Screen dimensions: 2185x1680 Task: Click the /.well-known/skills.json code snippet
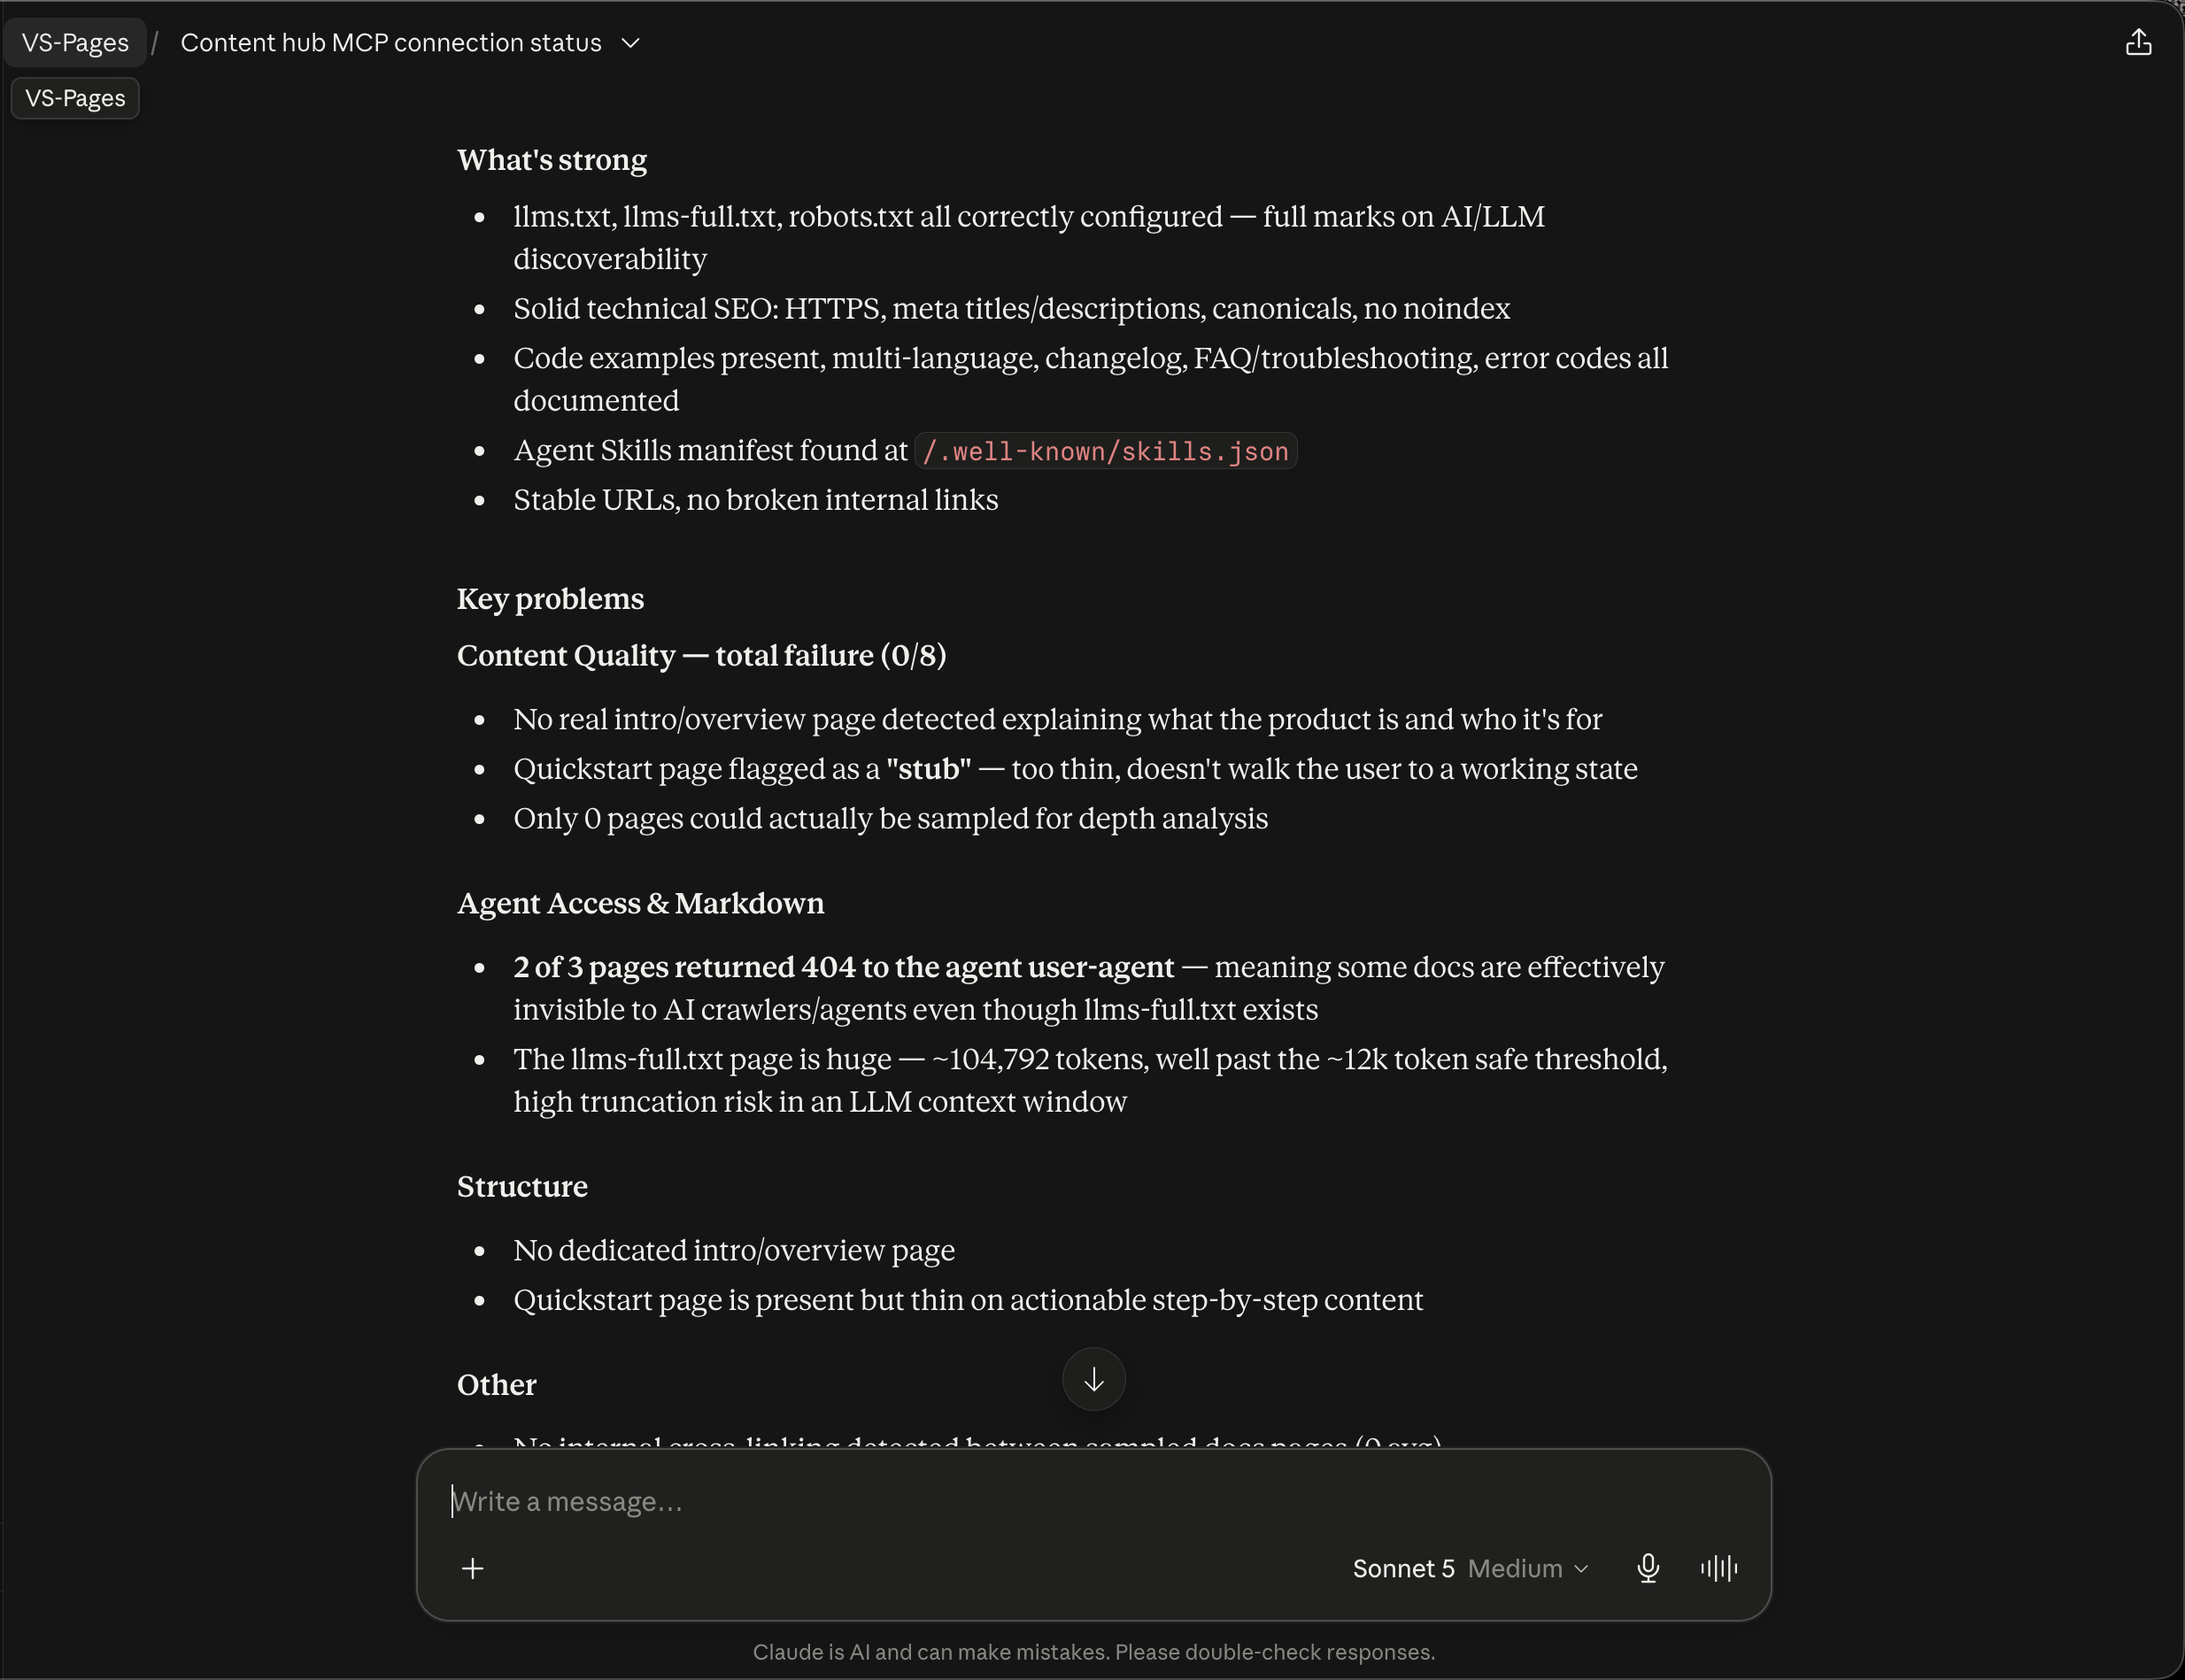click(x=1105, y=451)
